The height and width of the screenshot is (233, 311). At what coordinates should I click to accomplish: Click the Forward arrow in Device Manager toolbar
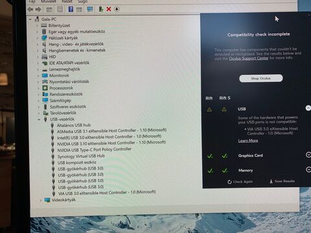38,9
